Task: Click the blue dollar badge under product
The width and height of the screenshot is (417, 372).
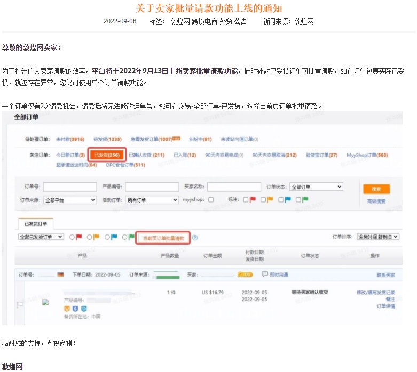Action: pyautogui.click(x=75, y=308)
